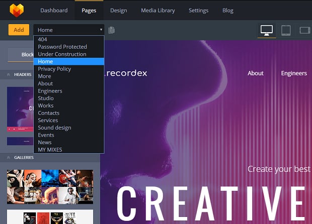
Task: Switch to tablet preview mode
Action: click(286, 30)
